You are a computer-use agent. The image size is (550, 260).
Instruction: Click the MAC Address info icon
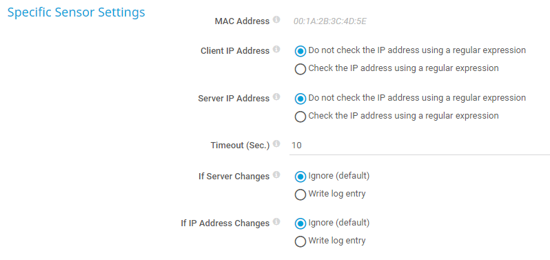point(276,19)
